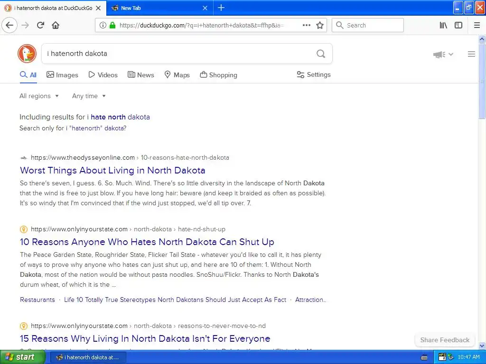Expand the All regions filter
Image resolution: width=486 pixels, height=364 pixels.
[39, 96]
